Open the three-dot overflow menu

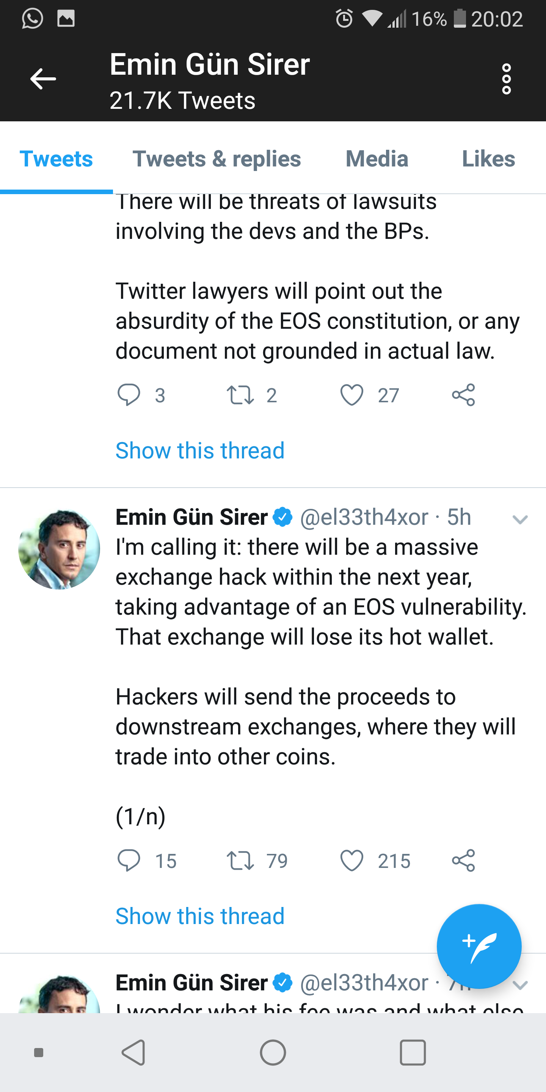(506, 79)
